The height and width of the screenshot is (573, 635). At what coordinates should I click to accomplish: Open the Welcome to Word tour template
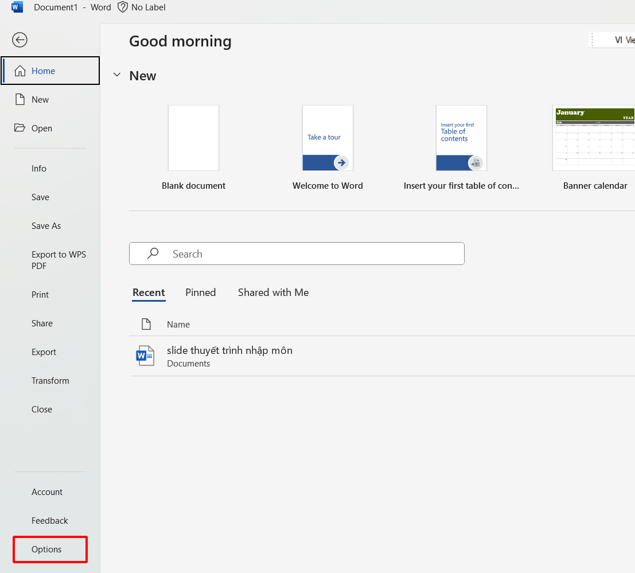328,138
